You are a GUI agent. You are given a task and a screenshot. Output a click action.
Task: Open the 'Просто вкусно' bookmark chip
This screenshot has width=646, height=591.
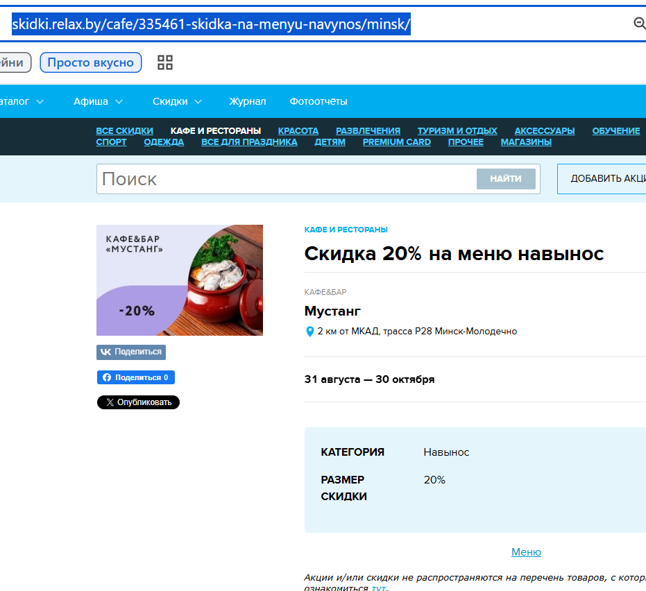click(91, 62)
